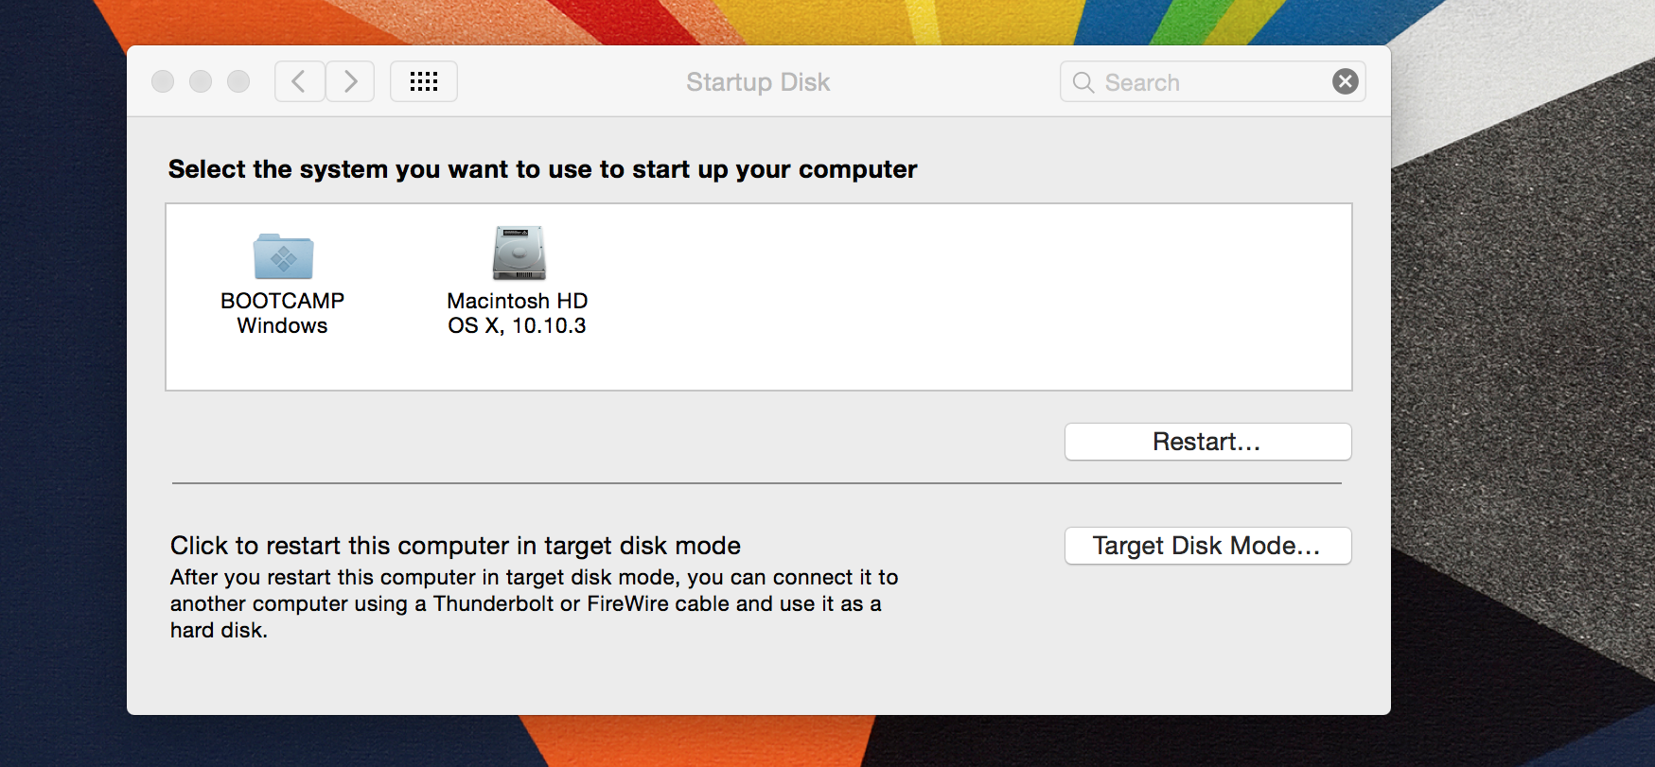Select the BOOTCAMP Windows folder icon
Screen dimensions: 1655x767
(x=283, y=255)
